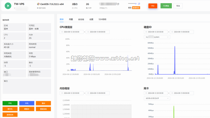Click the tallest spike in the 硬盘IO chart
This screenshot has height=118, width=210.
coord(175,60)
